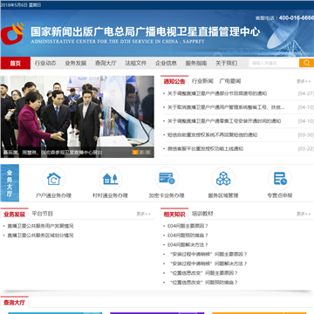
Task: Open notice about 用户管理系统 dated 04-10
Action: (x=226, y=107)
